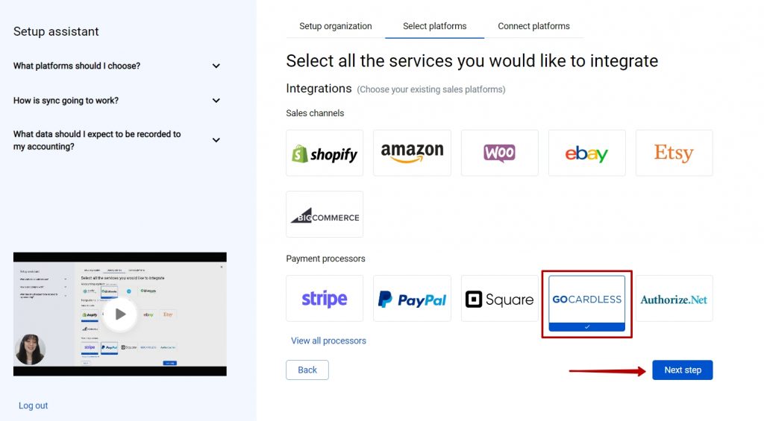
Task: Expand "How is sync going to work?"
Action: coord(117,101)
